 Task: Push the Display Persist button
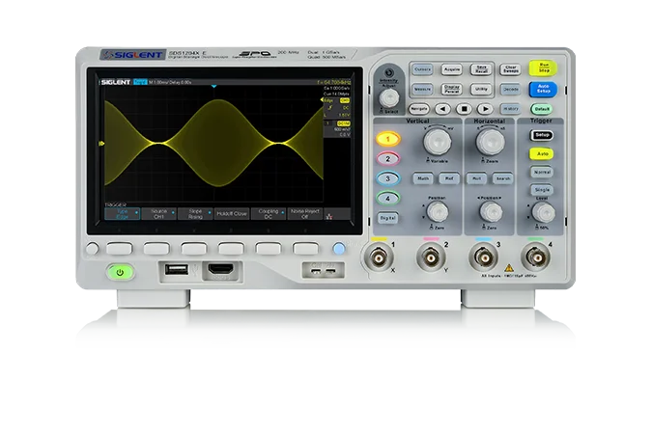pos(452,89)
